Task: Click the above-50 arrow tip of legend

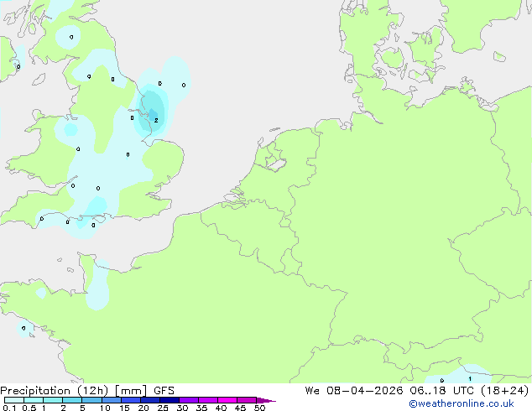Action: tap(266, 400)
